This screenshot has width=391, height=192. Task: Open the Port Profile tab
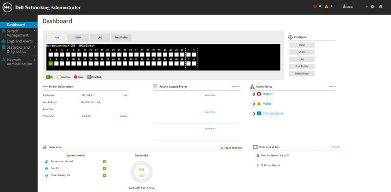(121, 38)
